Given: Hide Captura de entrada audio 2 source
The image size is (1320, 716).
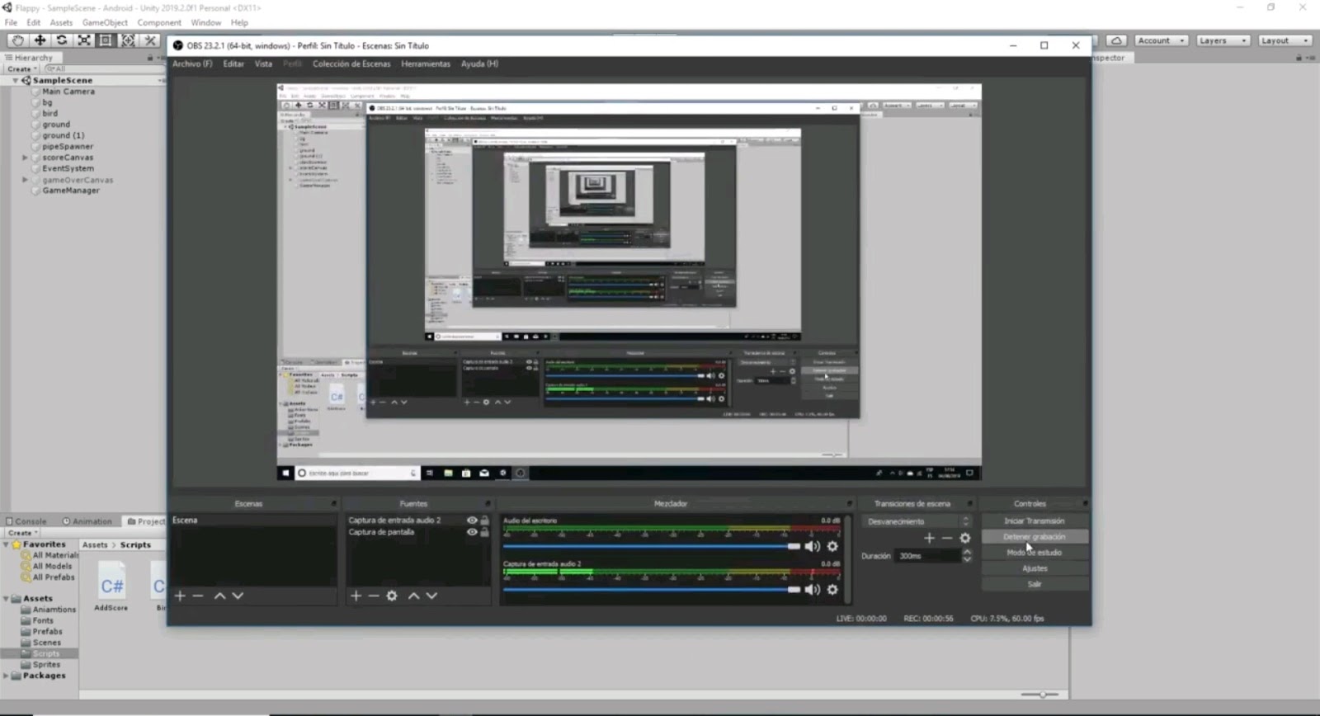Looking at the screenshot, I should pyautogui.click(x=472, y=521).
